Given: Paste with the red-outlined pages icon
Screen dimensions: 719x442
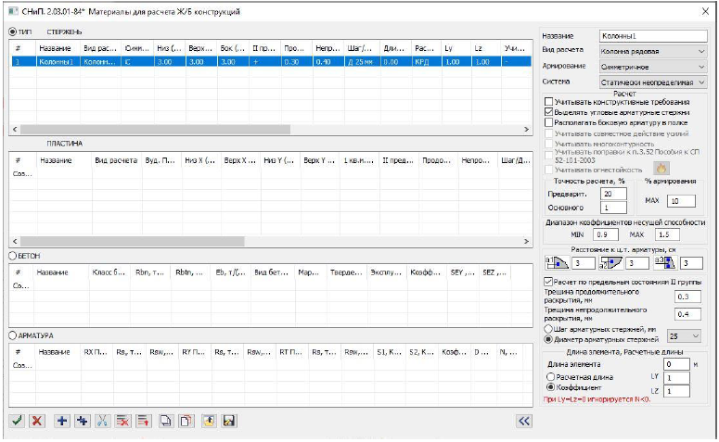Looking at the screenshot, I should (186, 421).
